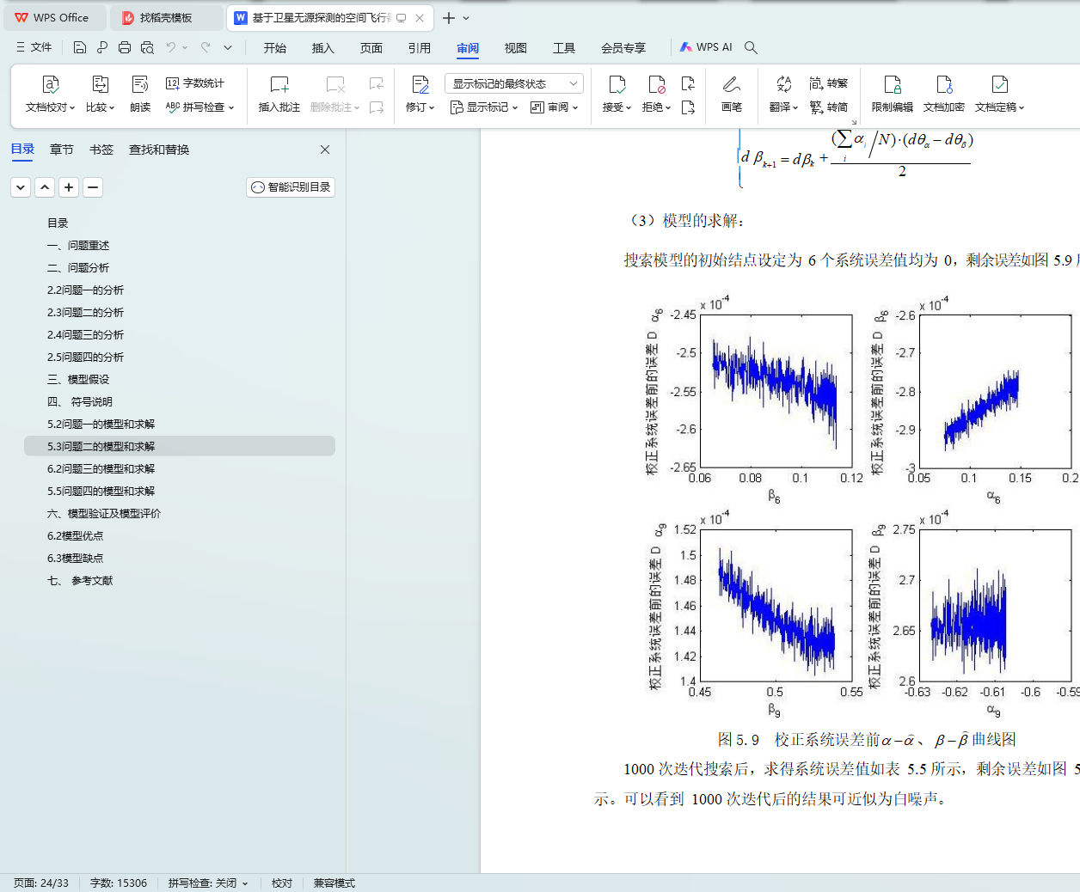Image resolution: width=1080 pixels, height=892 pixels.
Task: Click the 限制编辑 restrict editing icon
Action: point(893,85)
